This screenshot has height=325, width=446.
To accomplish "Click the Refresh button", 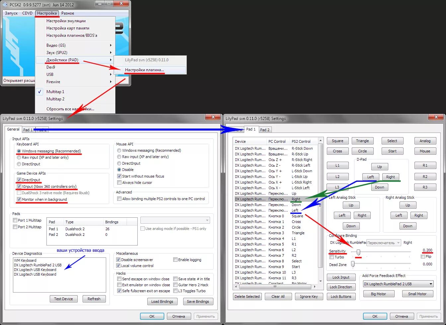I will coord(94,299).
